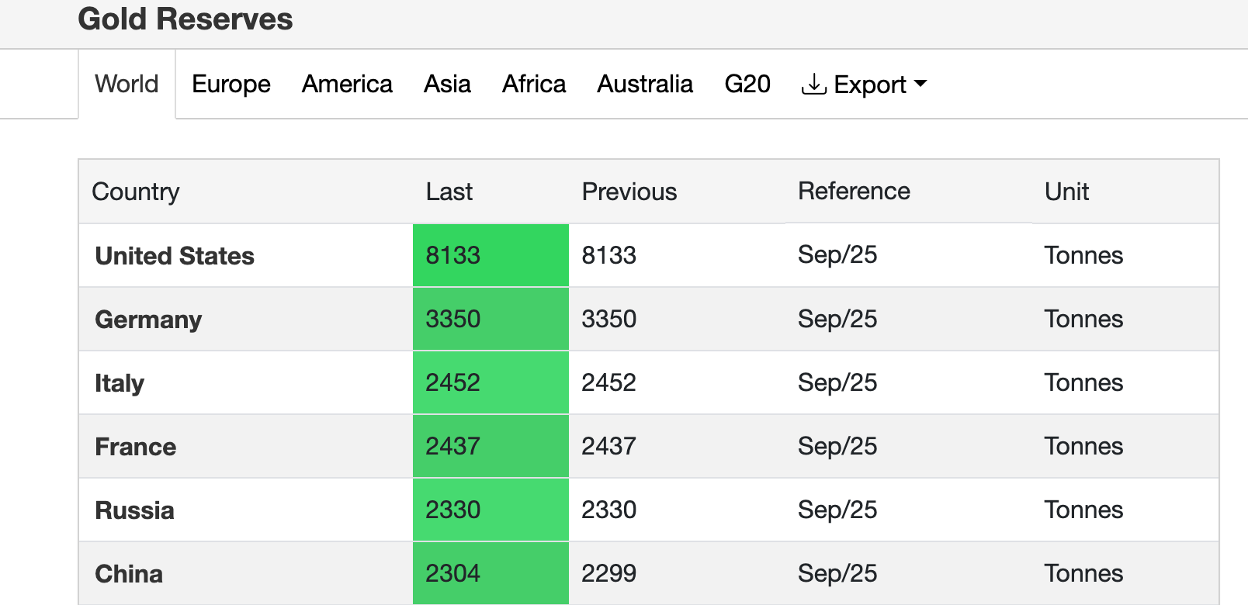
Task: Click the Germany country link
Action: (148, 320)
